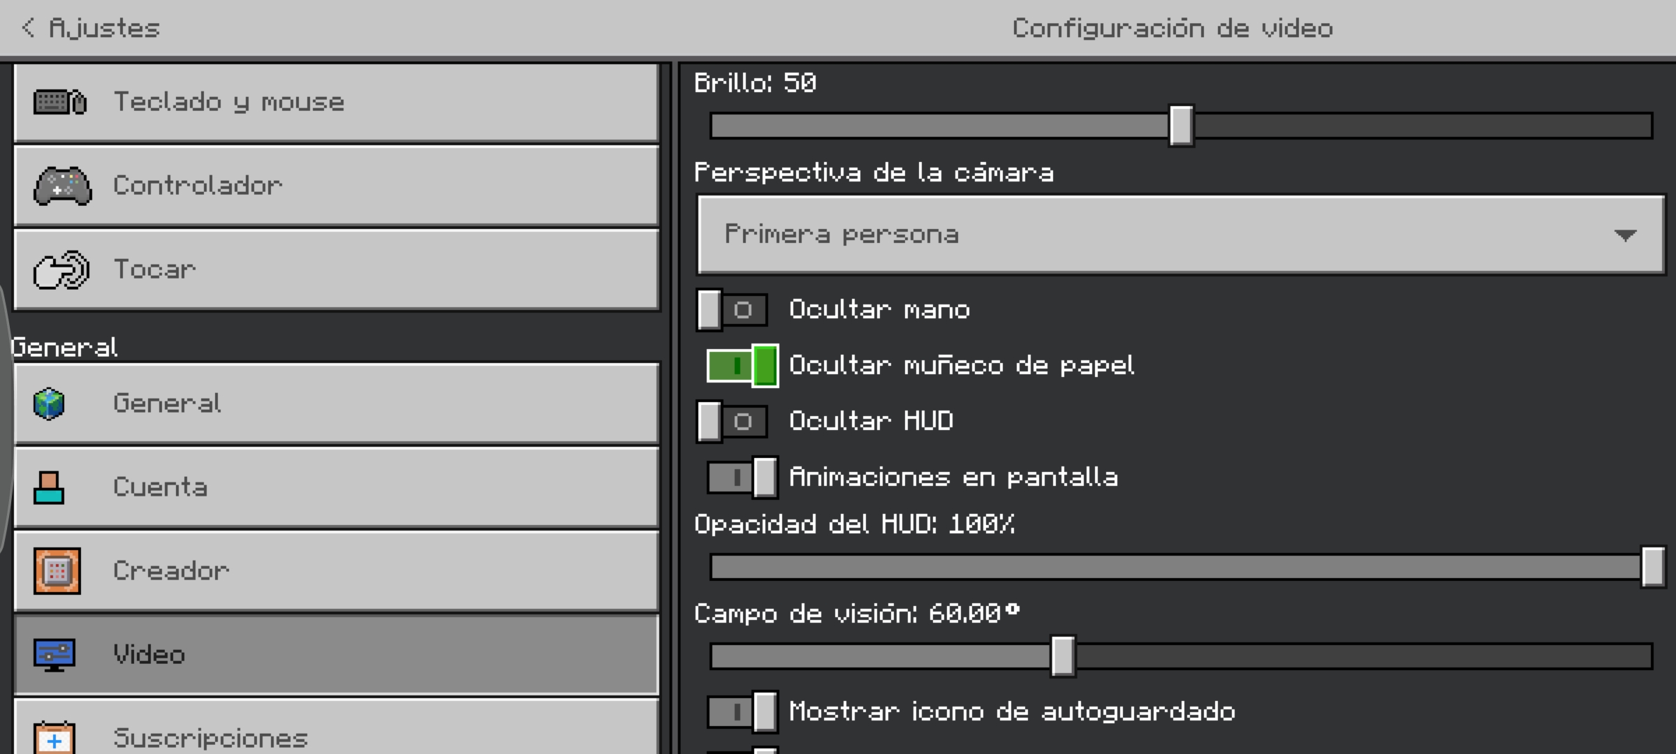Viewport: 1676px width, 754px height.
Task: Click the Video monitor icon
Action: click(x=54, y=655)
